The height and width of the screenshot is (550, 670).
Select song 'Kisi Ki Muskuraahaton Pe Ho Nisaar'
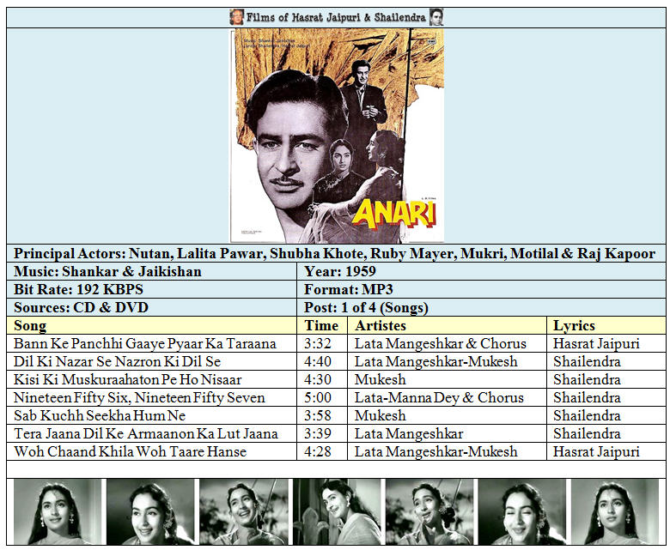(127, 379)
